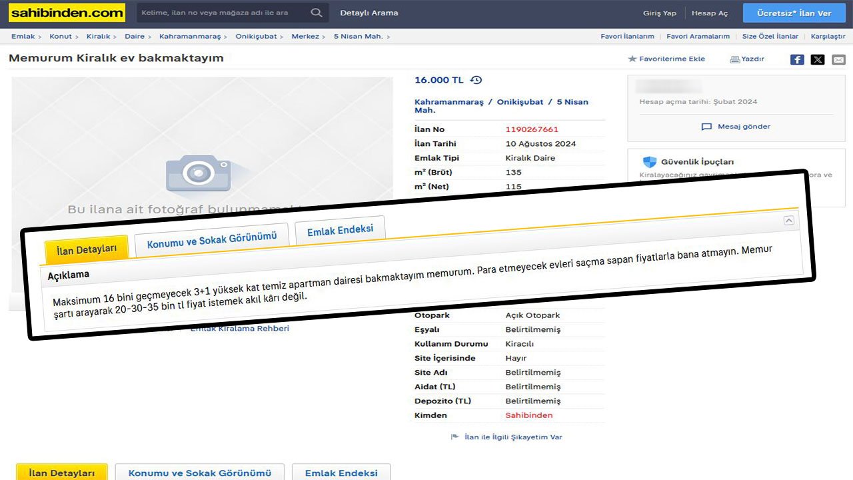Share listing on Facebook

point(797,59)
